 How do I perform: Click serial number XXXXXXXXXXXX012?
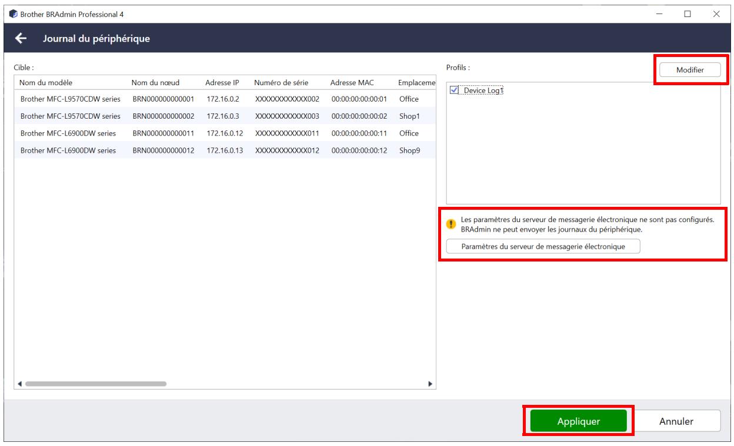[287, 150]
